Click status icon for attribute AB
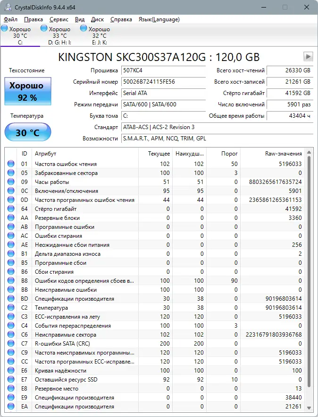Viewport: 318px width, 417px height. coord(11,227)
